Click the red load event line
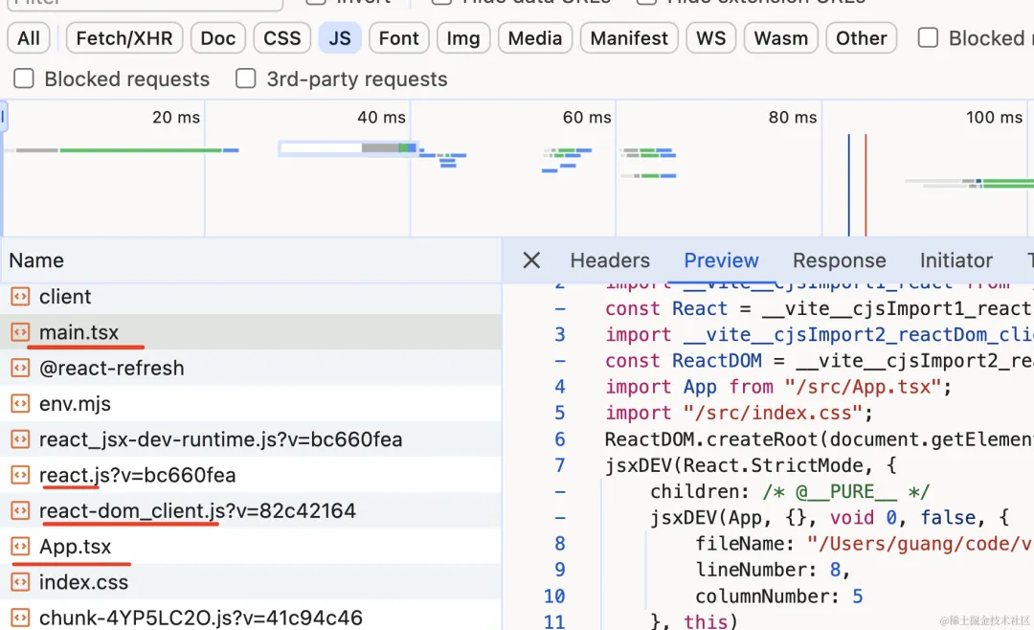 865,185
